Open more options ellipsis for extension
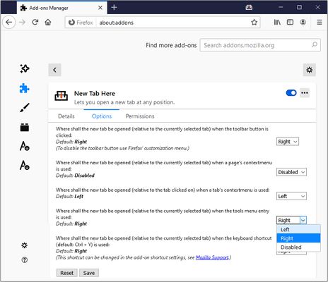Viewport: 328px width, 282px height. (x=305, y=93)
